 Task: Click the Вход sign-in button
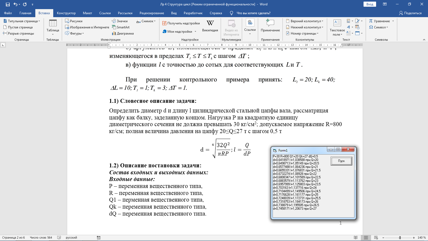tap(370, 4)
